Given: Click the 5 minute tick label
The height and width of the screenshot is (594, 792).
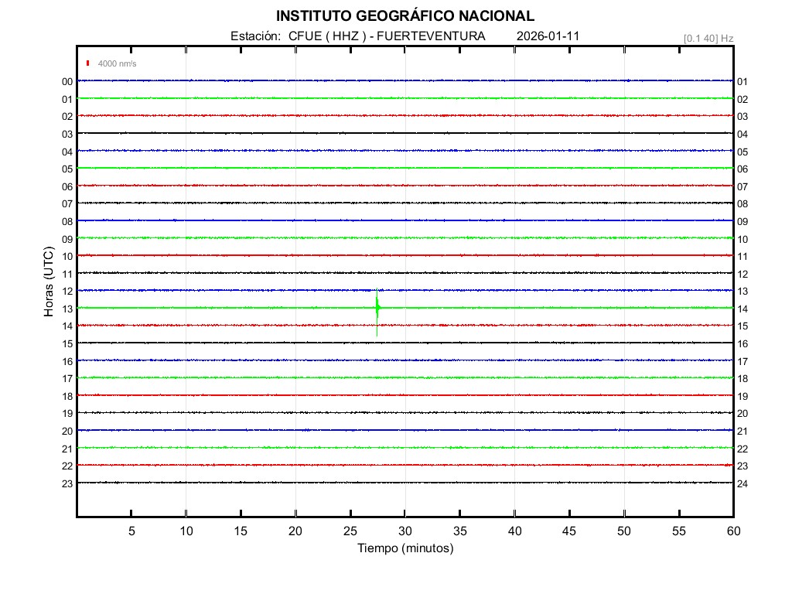Looking at the screenshot, I should [131, 531].
